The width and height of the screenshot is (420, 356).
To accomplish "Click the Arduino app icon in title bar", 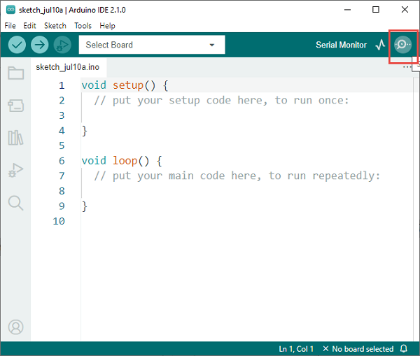I will click(10, 10).
